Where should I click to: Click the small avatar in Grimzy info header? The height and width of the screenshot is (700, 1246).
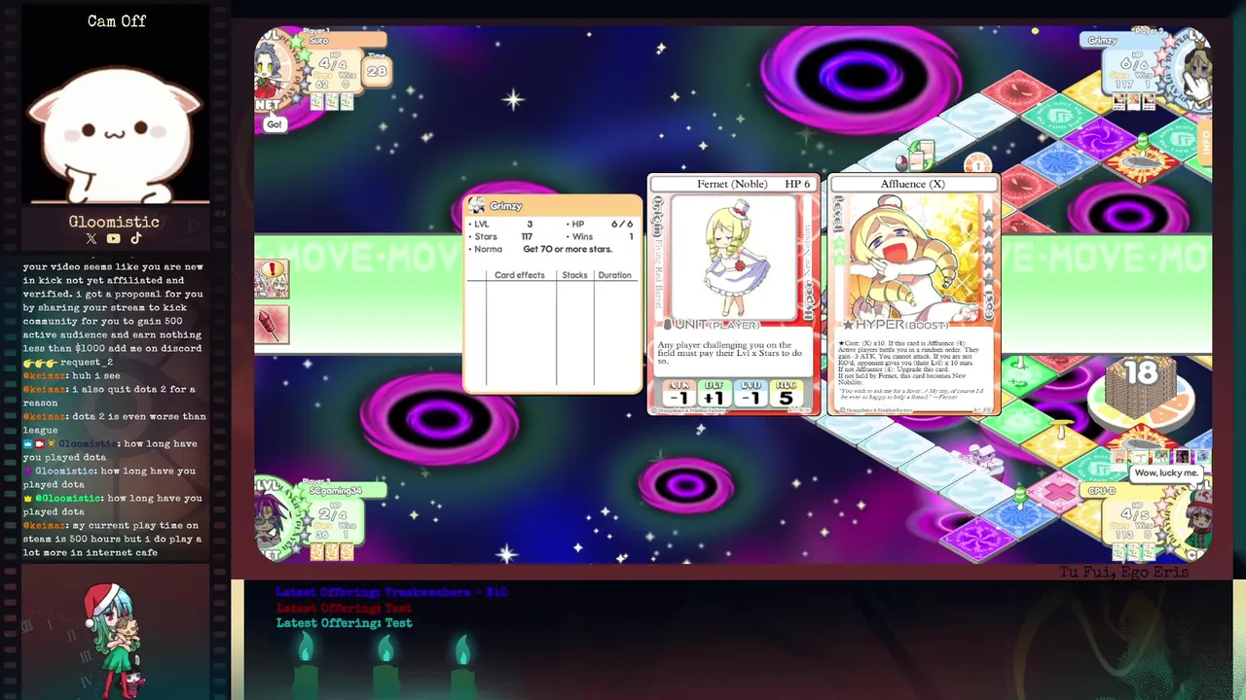477,205
